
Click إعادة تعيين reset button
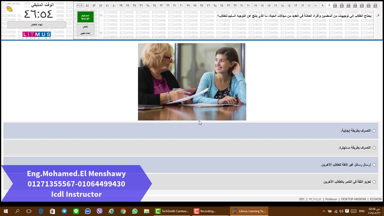[85, 33]
